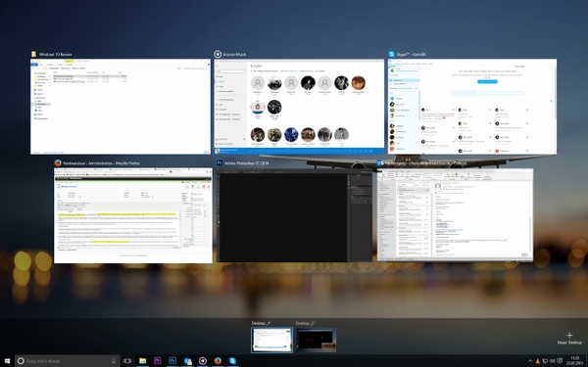Screen dimensions: 588x367
Task: Open the Windows Start menu
Action: (x=7, y=361)
